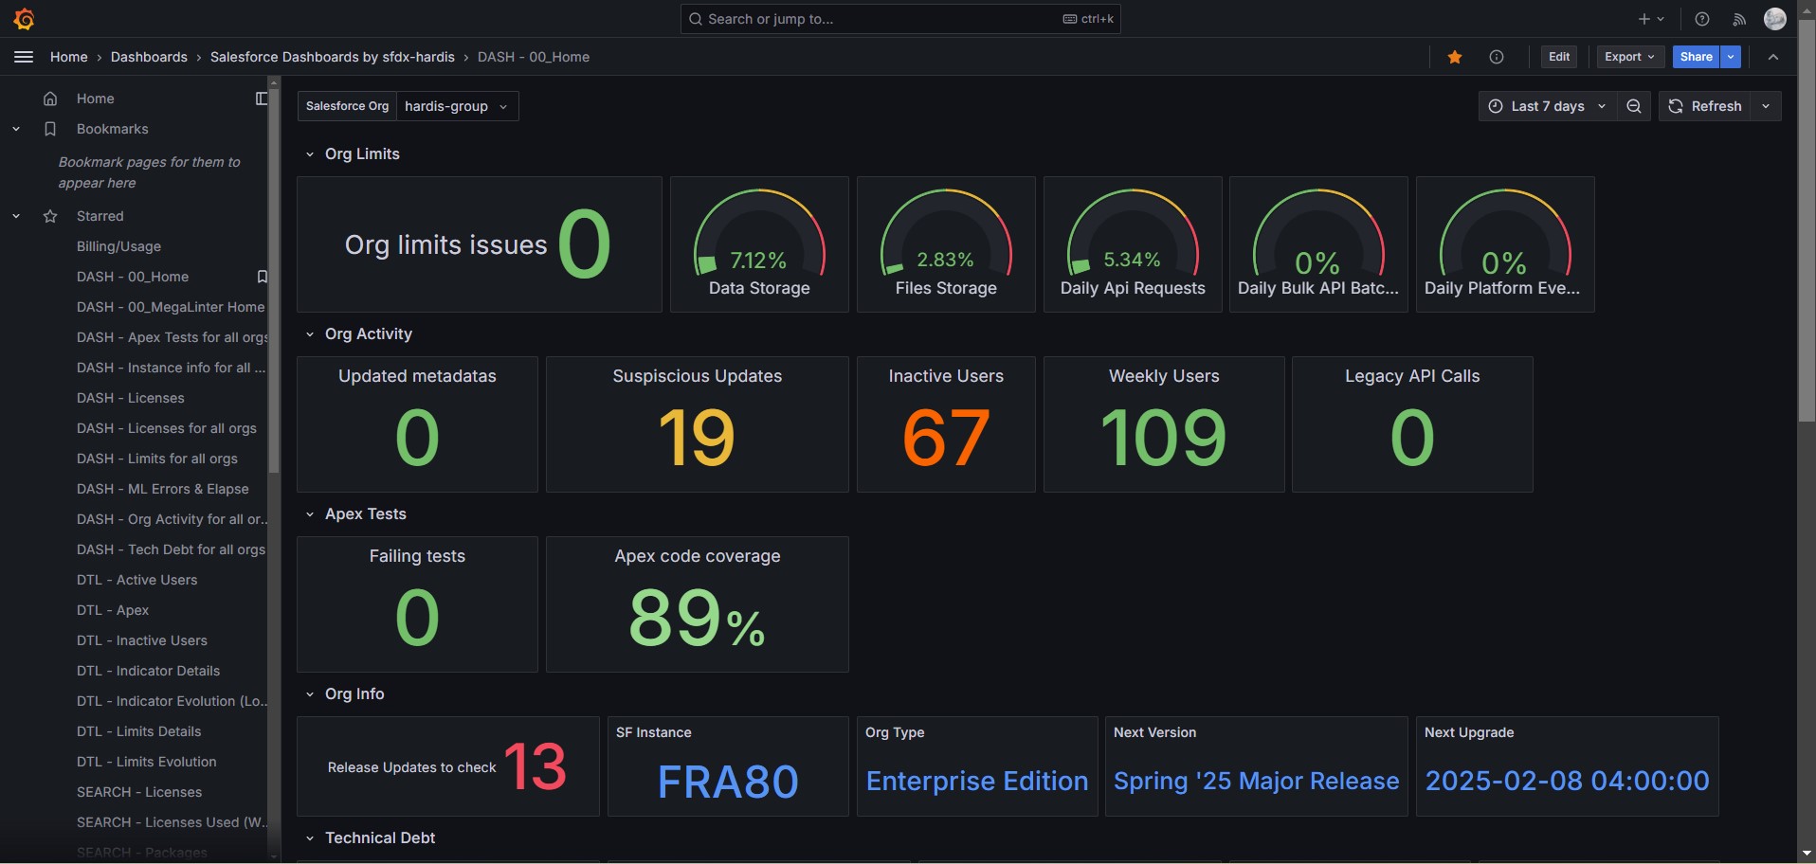Focus the Search or jump to field
This screenshot has height=864, width=1816.
coord(900,19)
